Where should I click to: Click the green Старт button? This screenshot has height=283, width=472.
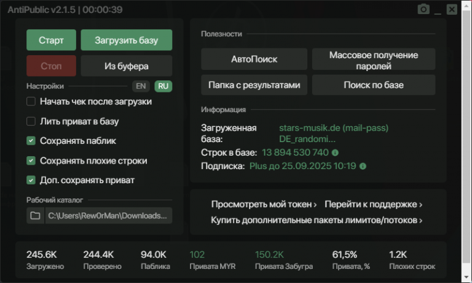point(51,40)
